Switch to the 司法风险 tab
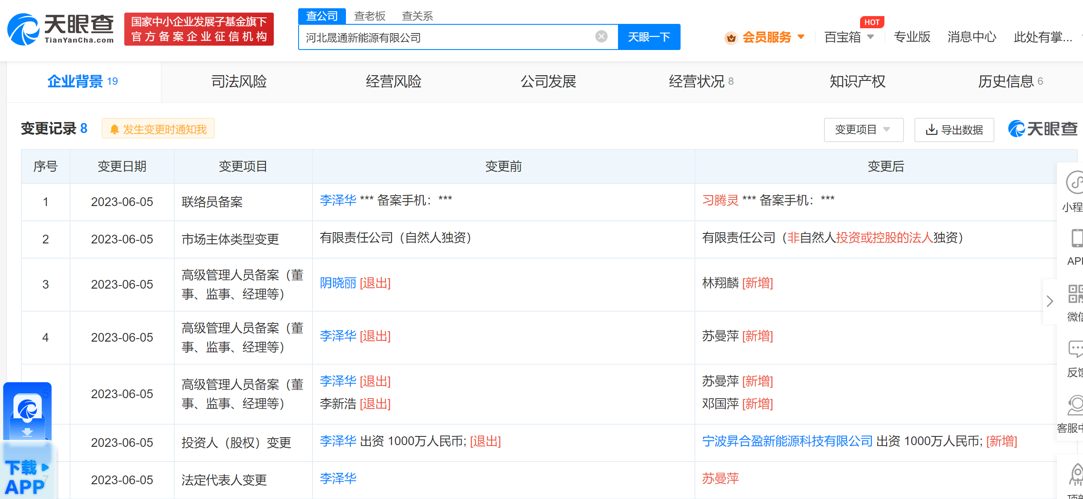 pyautogui.click(x=239, y=81)
